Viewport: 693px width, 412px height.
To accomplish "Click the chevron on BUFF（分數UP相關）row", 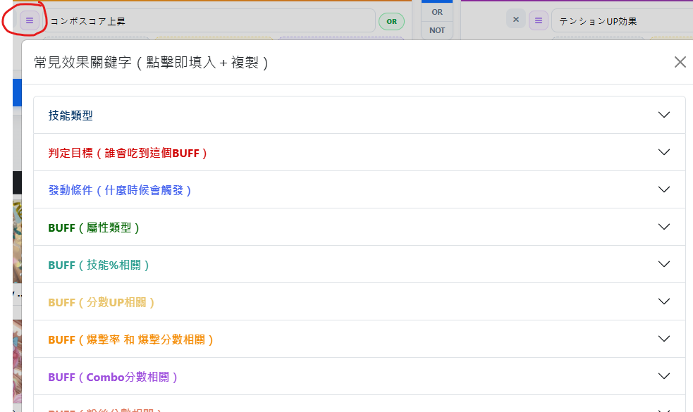I will click(664, 301).
